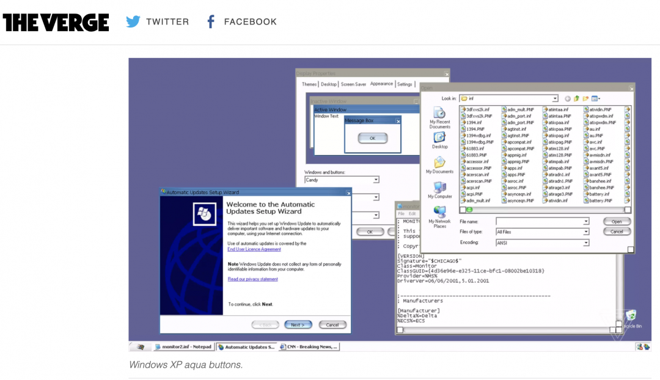Open the End User Licence Agreement link

click(254, 249)
